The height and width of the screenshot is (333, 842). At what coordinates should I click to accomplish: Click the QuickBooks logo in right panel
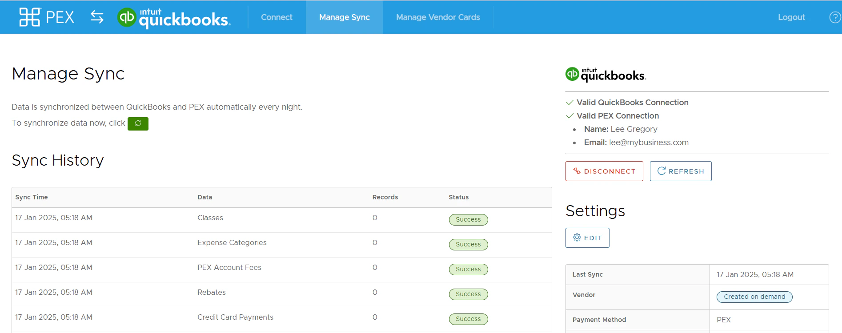tap(605, 75)
